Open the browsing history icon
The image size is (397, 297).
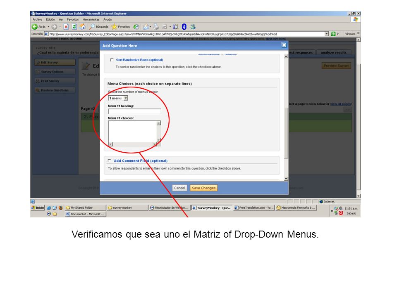click(136, 26)
